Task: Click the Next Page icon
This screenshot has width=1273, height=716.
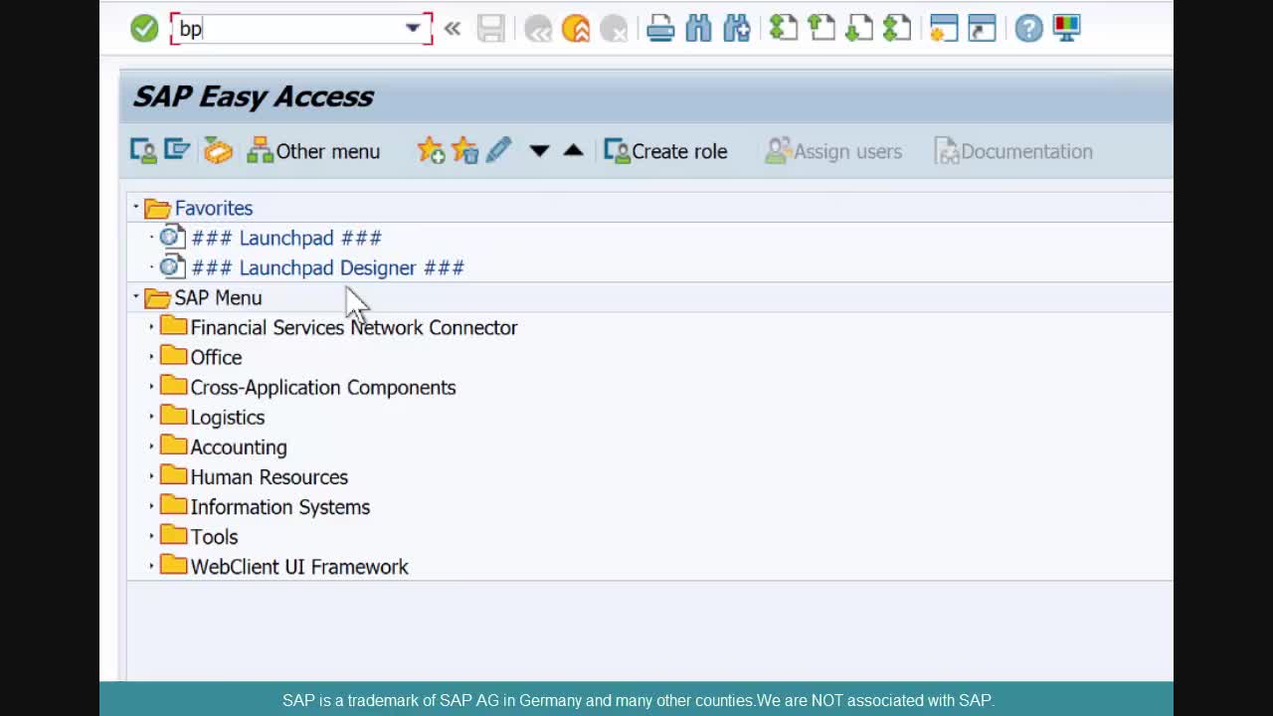Action: click(859, 28)
